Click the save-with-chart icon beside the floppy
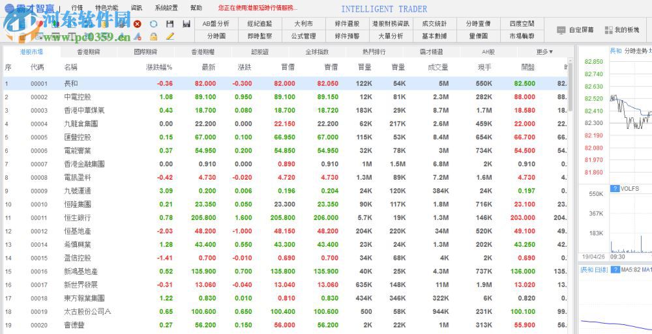 (186, 24)
